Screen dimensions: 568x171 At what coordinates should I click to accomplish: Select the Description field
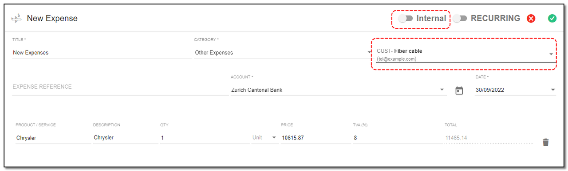click(x=126, y=138)
